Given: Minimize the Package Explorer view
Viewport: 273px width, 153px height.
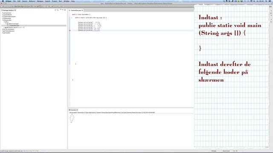Looking at the screenshot, I should tap(63, 10).
